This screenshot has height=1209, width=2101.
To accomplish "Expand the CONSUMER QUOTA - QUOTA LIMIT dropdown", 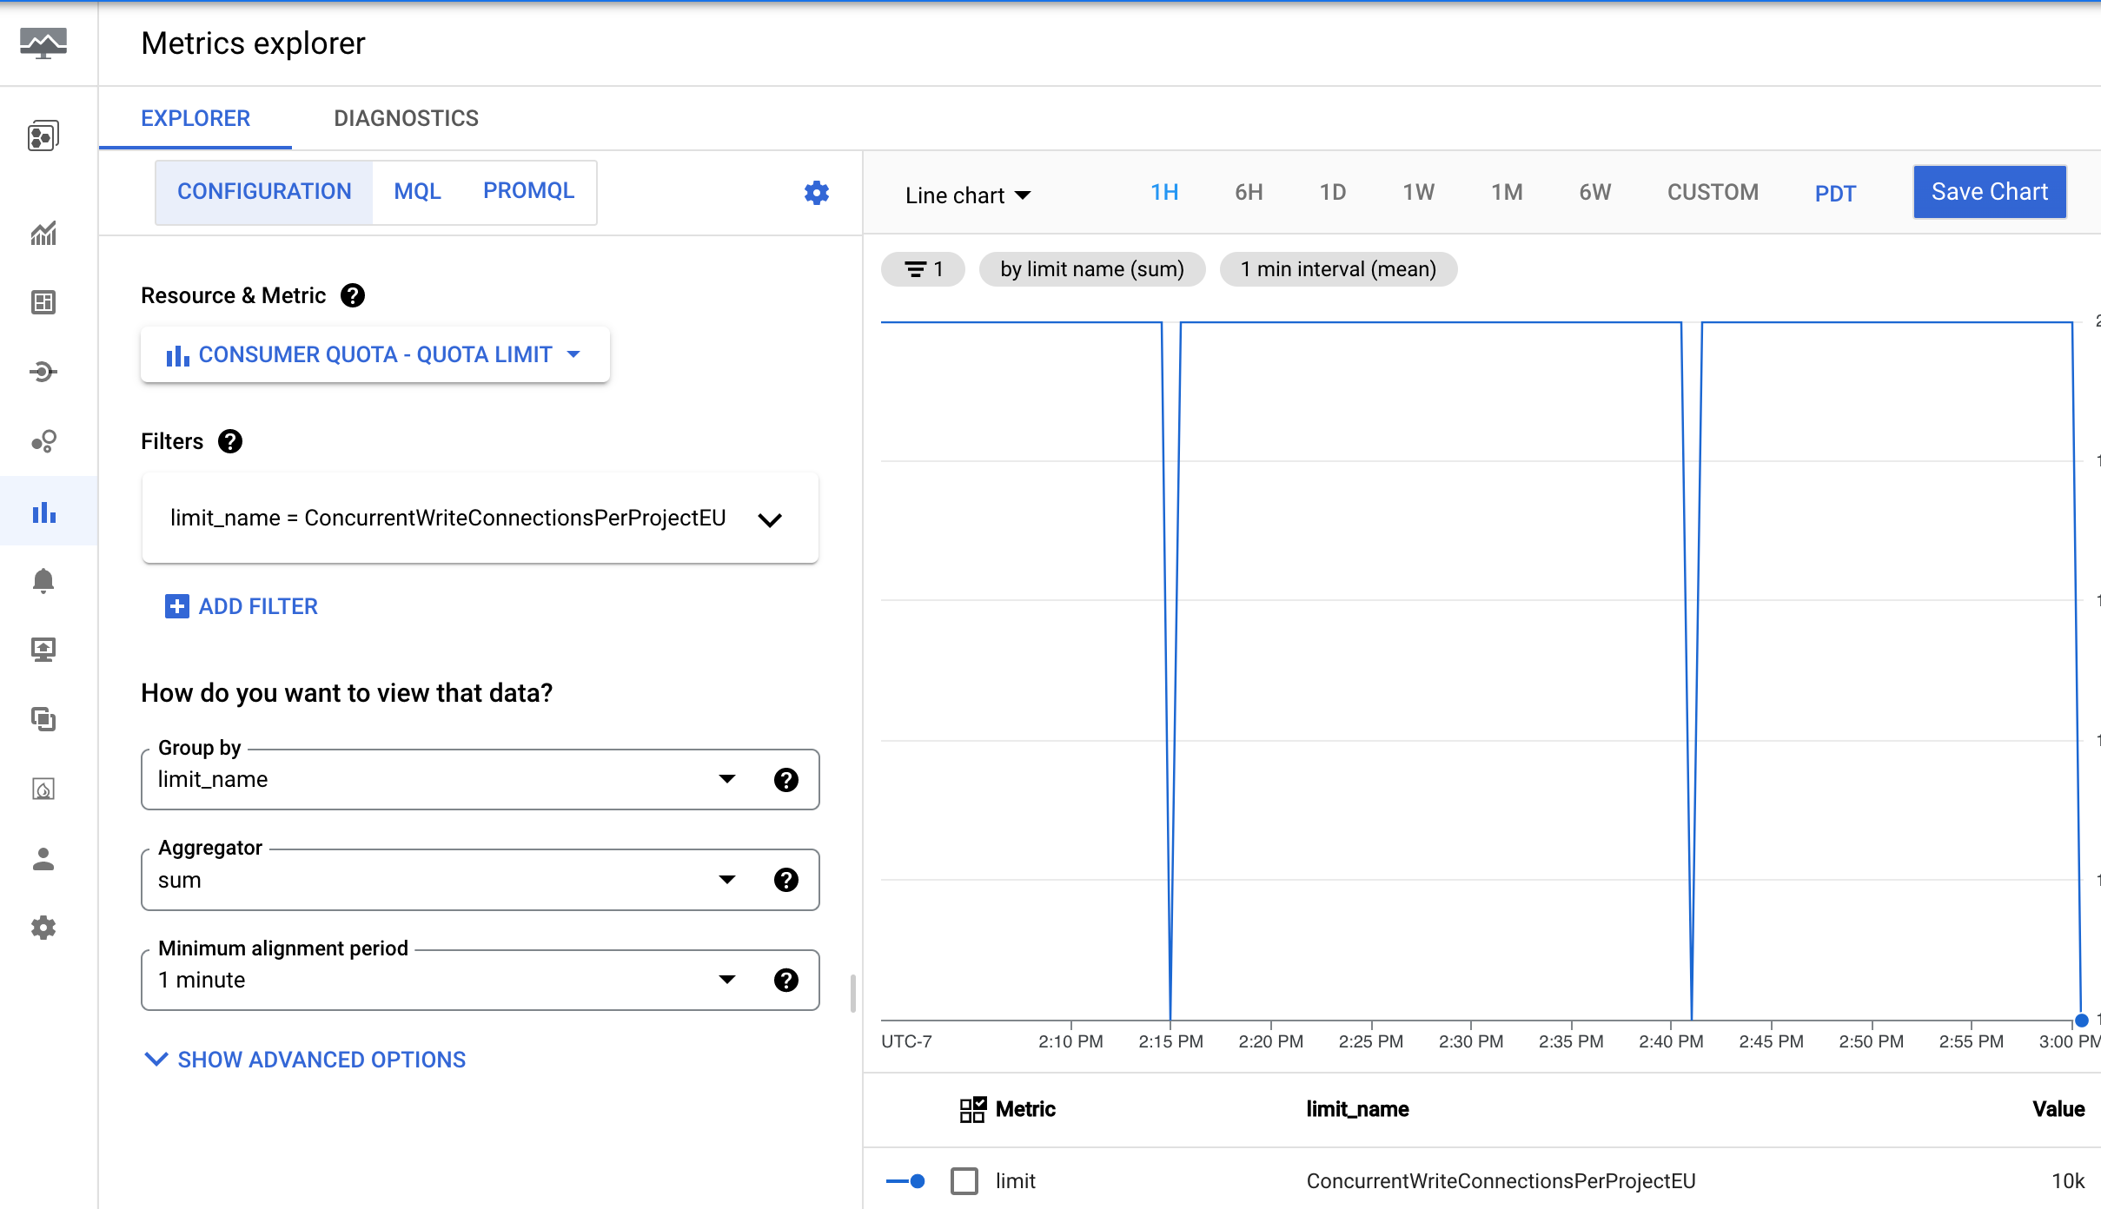I will 576,353.
